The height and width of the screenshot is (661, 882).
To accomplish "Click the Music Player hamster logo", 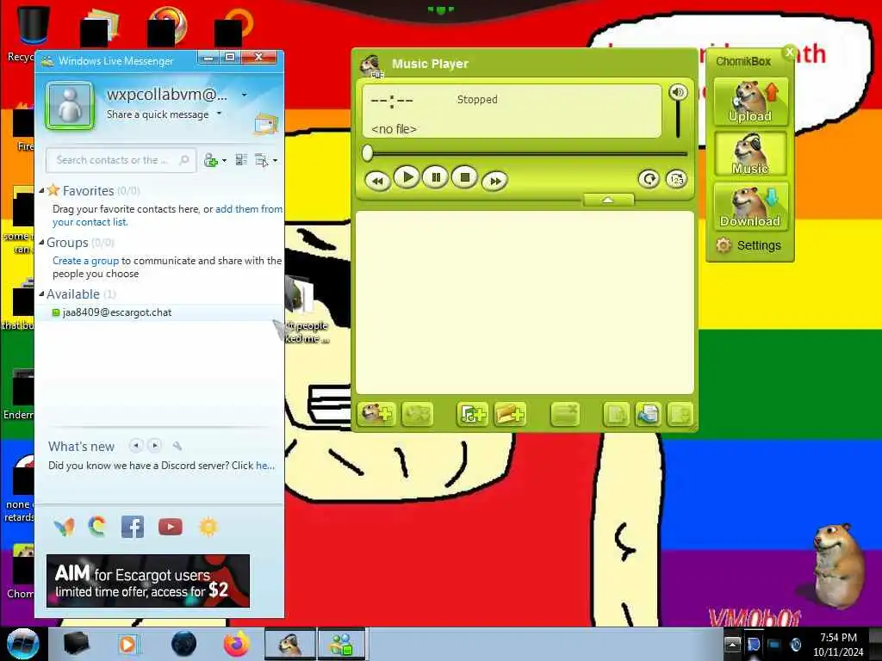I will [372, 65].
